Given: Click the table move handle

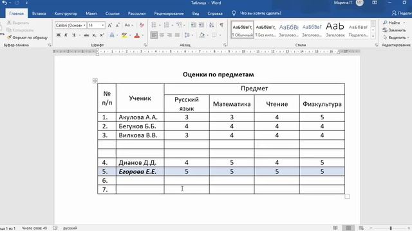Looking at the screenshot, I should [x=95, y=81].
